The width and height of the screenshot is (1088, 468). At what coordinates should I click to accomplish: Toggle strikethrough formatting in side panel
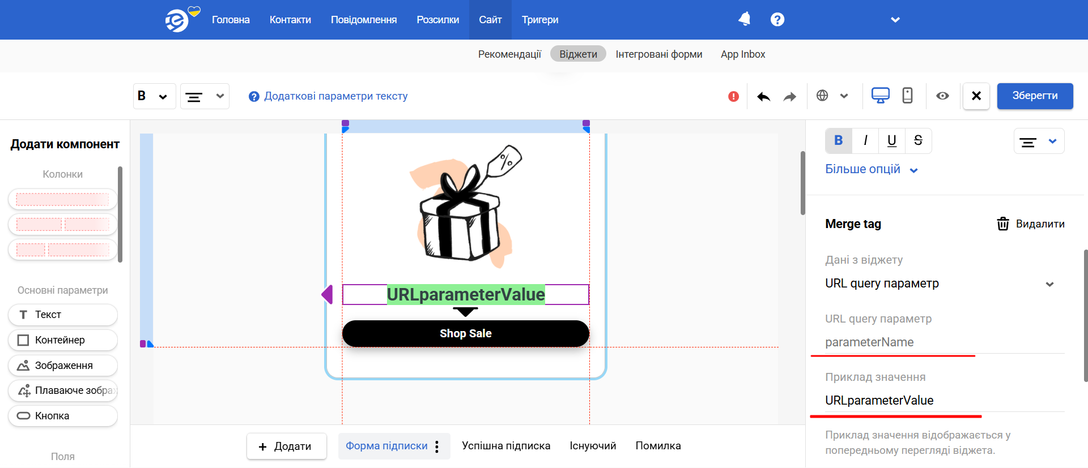[x=918, y=140]
